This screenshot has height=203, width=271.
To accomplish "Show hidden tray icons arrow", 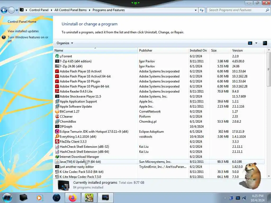I will 225,198.
